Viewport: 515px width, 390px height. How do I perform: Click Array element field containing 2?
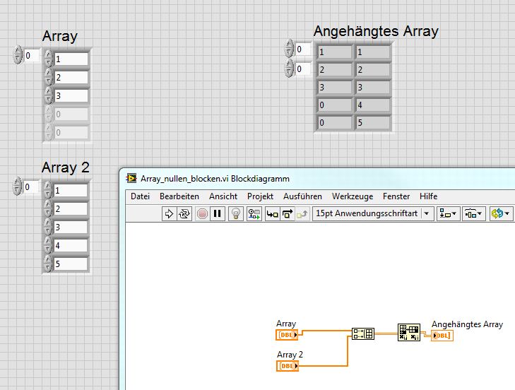(x=71, y=78)
